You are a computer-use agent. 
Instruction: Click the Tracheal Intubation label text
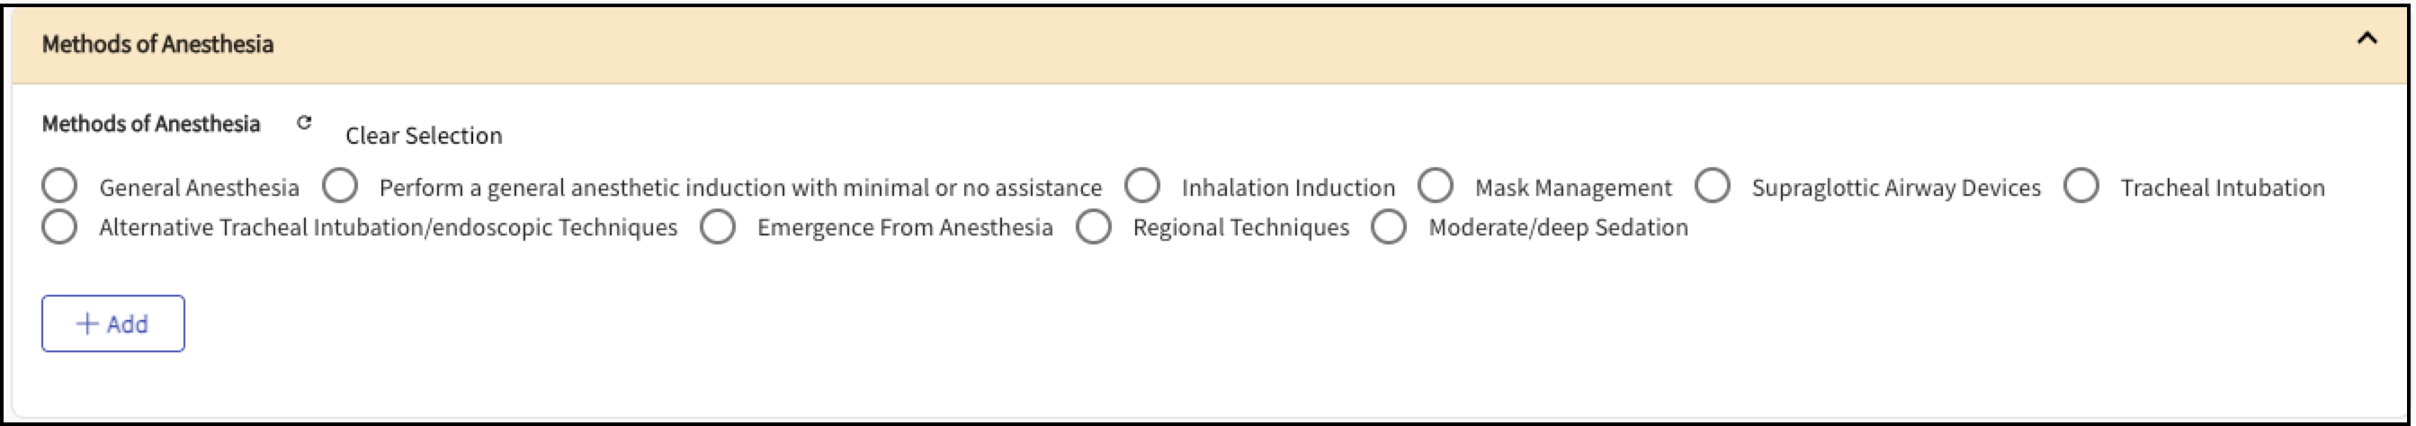(x=2222, y=188)
